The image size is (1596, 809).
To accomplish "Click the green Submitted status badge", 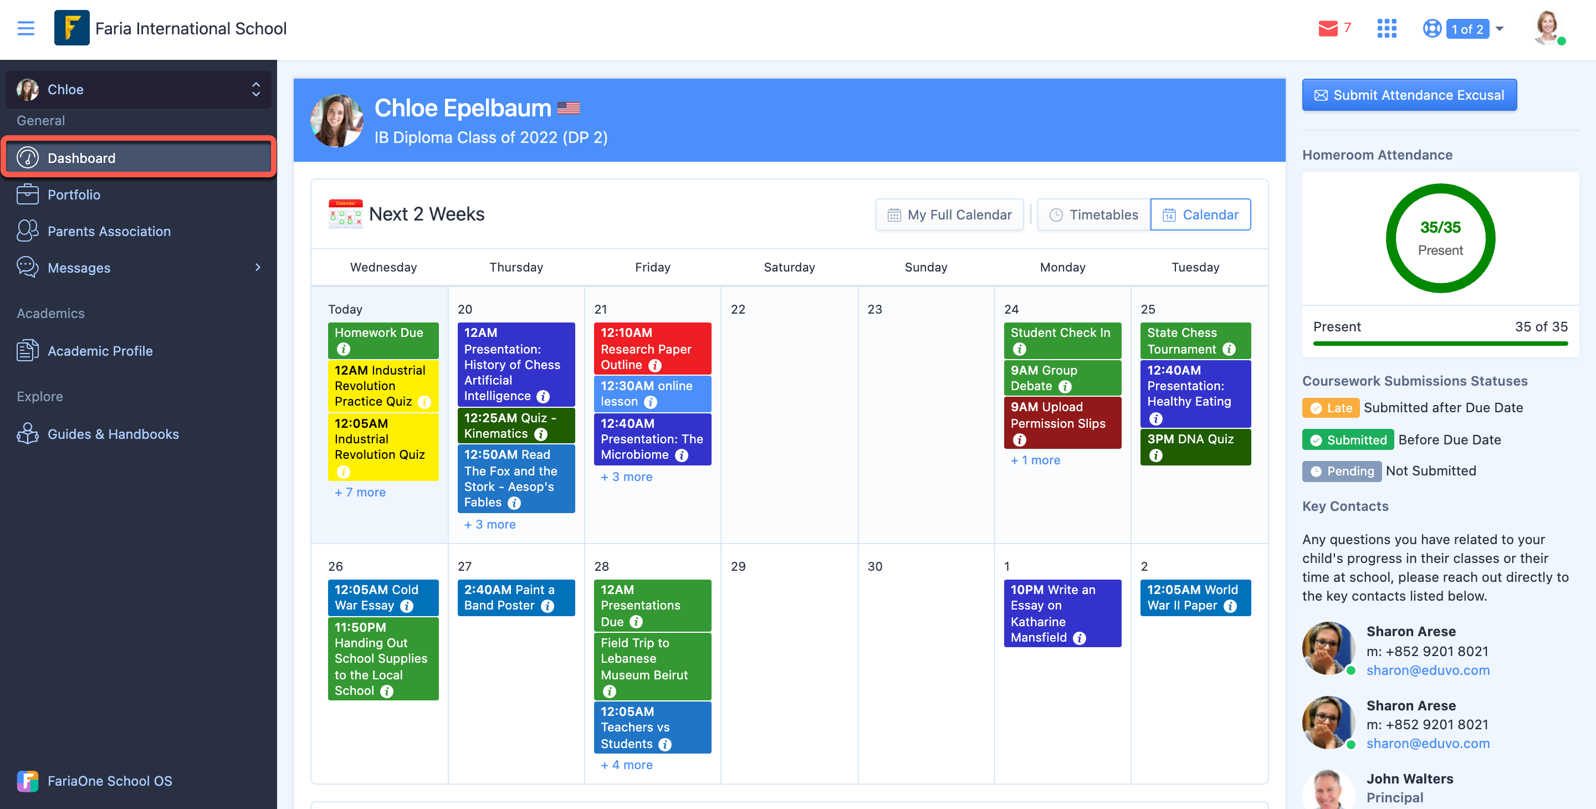I will click(1348, 439).
